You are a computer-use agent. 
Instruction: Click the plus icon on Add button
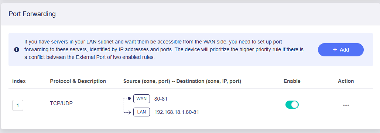tap(335, 50)
